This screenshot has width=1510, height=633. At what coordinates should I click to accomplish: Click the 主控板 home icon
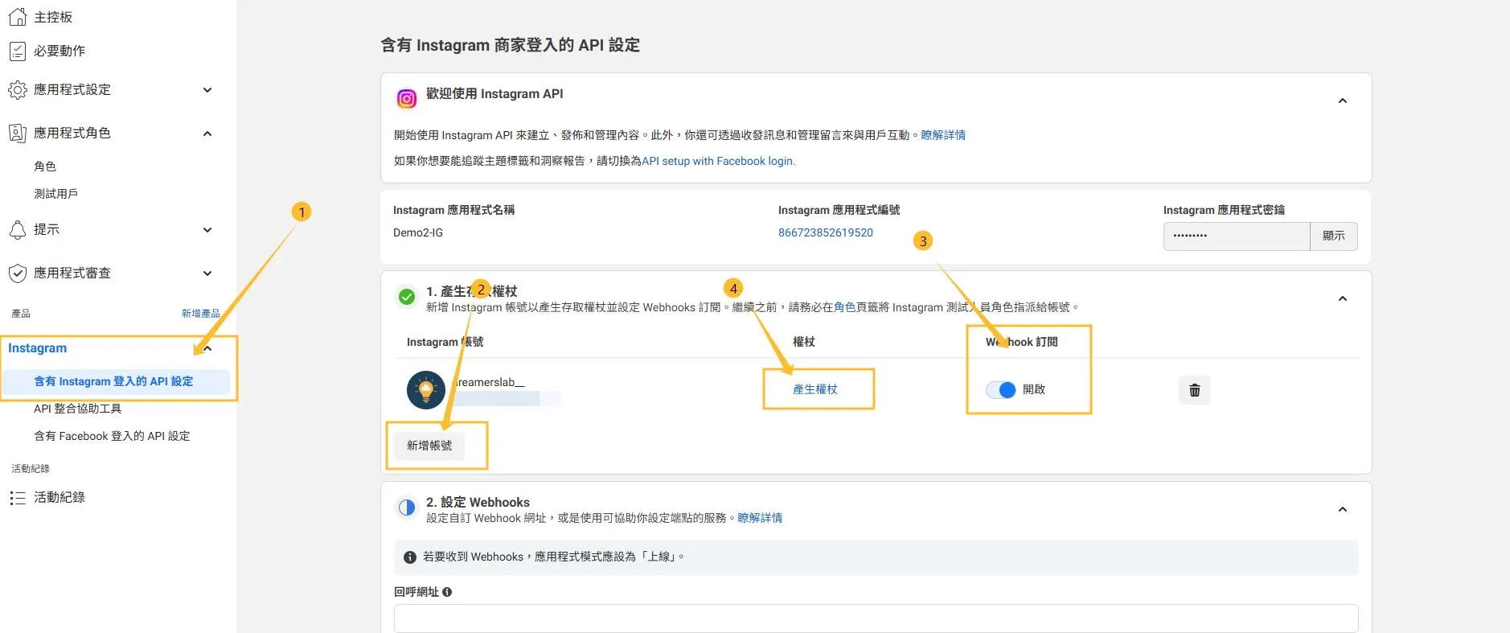click(17, 17)
